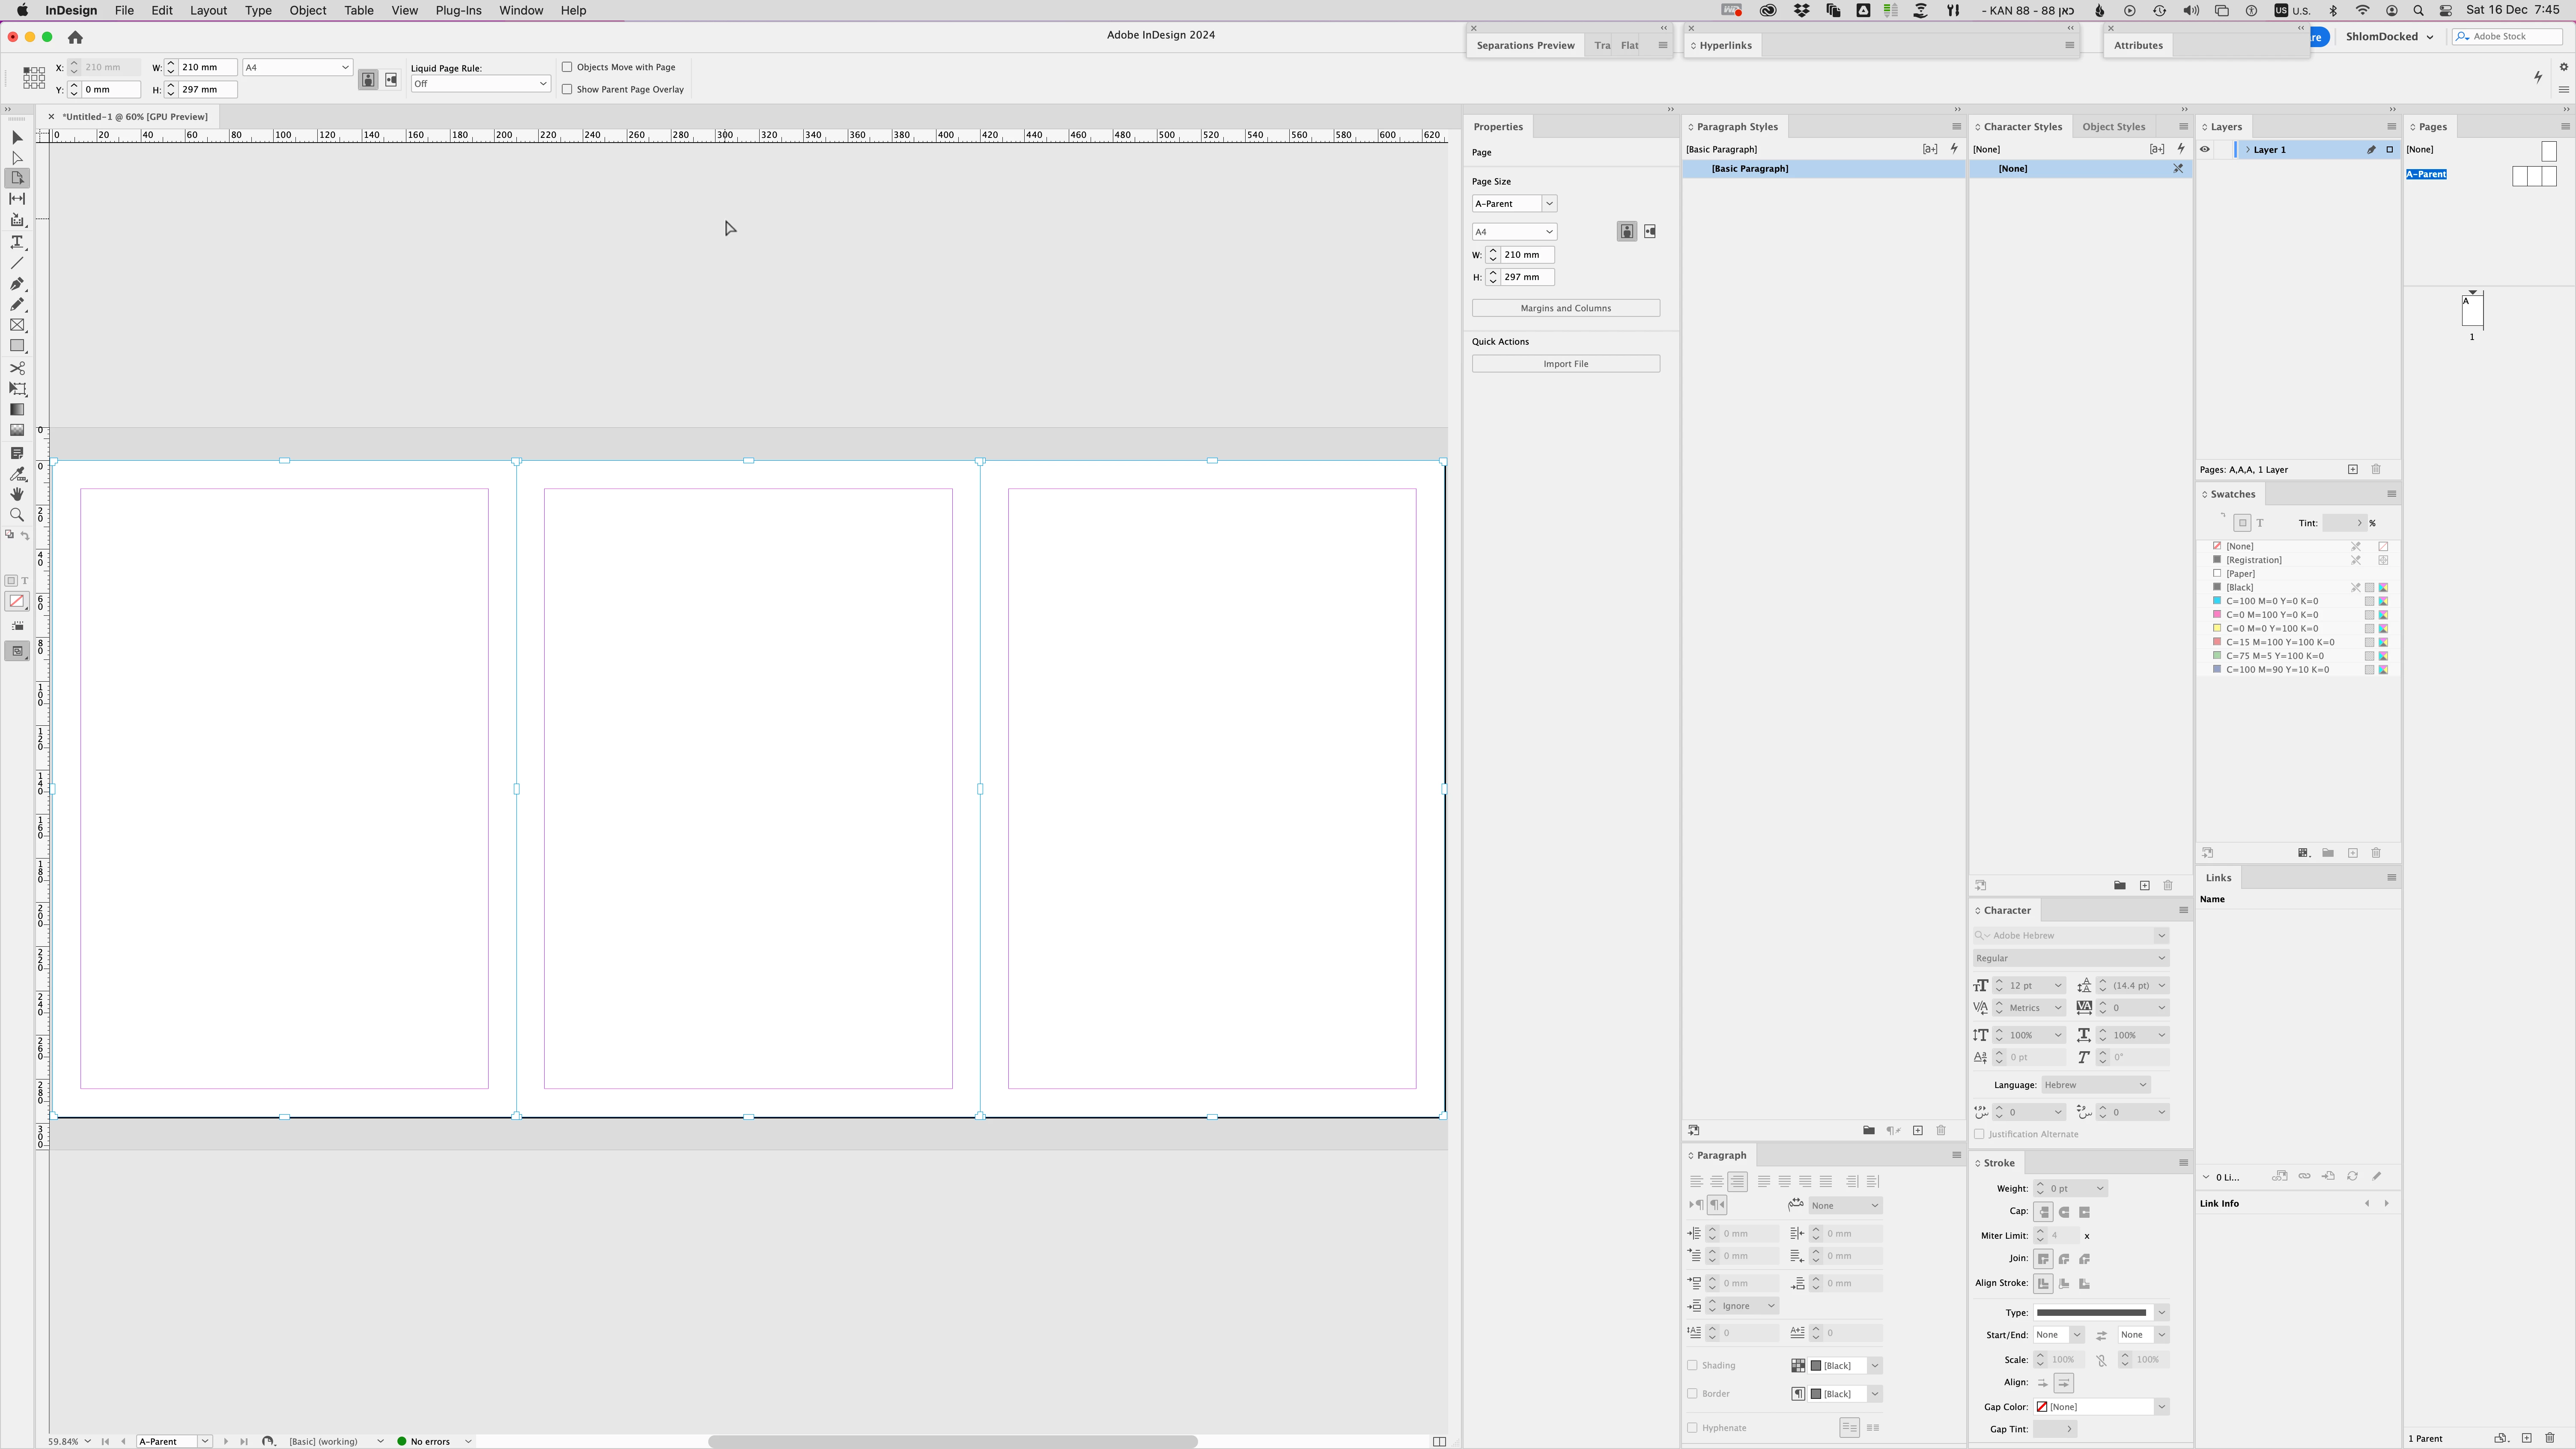Choose the Eyedropper tool

point(17,474)
